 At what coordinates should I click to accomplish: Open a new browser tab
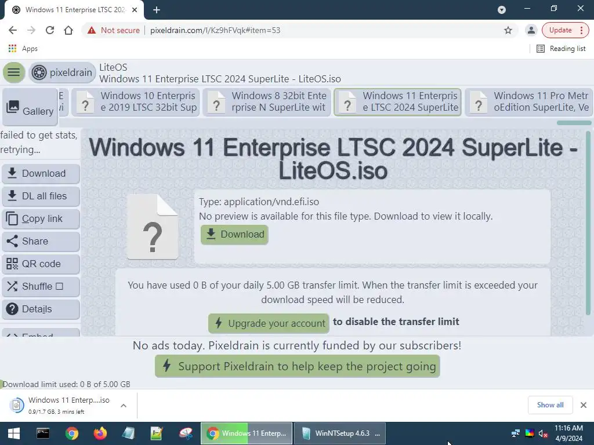[x=157, y=10]
